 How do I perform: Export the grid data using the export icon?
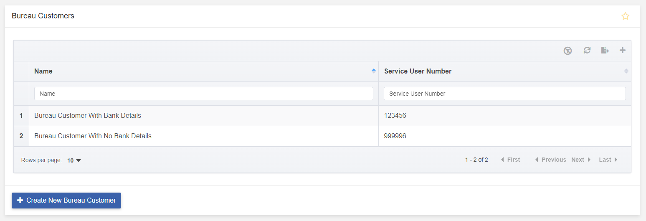click(x=605, y=50)
